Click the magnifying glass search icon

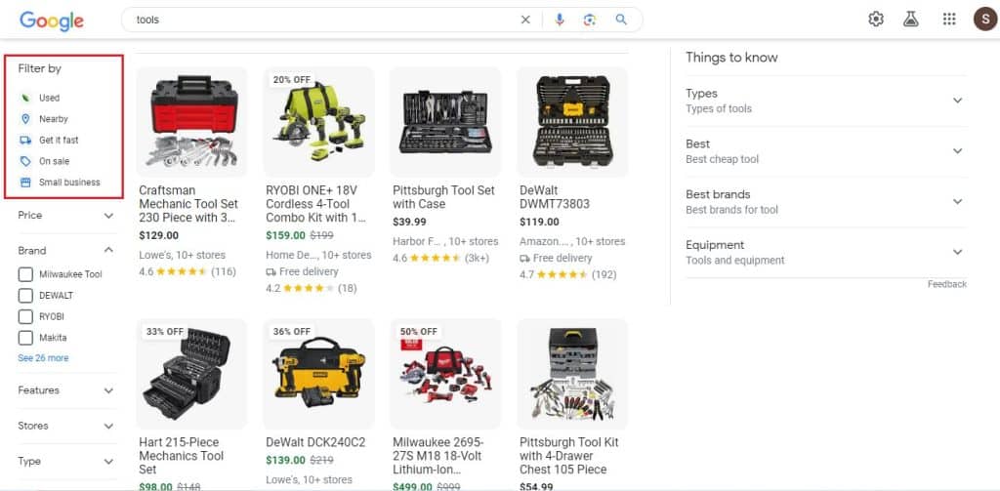click(621, 20)
